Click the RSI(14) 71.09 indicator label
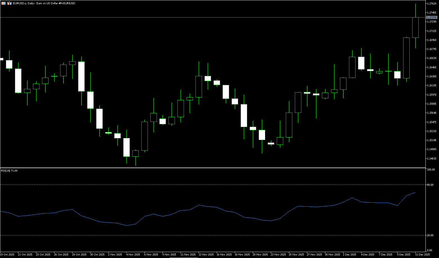 click(9, 171)
